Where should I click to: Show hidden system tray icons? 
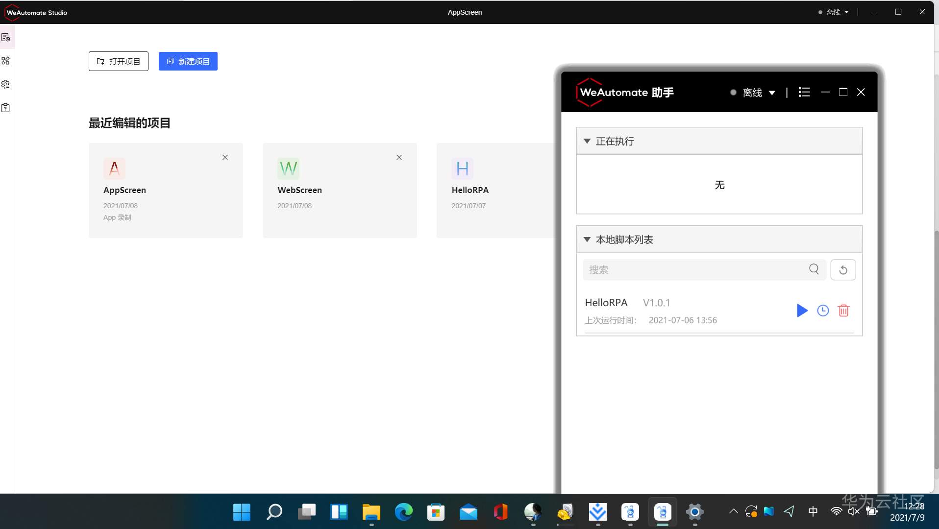click(733, 512)
